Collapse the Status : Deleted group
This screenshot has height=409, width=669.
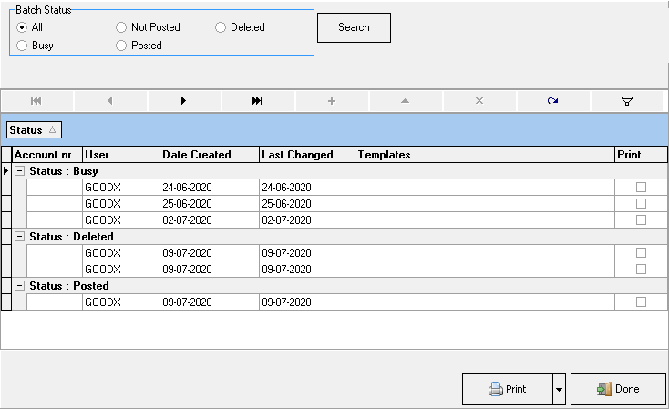(x=19, y=237)
